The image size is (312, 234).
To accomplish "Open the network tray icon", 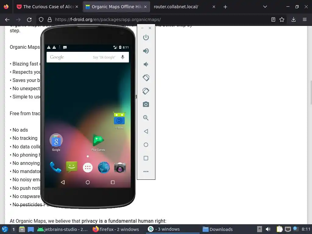I will tap(288, 229).
